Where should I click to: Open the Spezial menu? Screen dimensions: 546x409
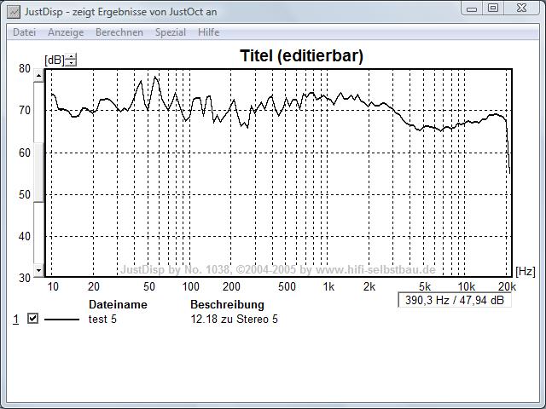click(x=170, y=32)
